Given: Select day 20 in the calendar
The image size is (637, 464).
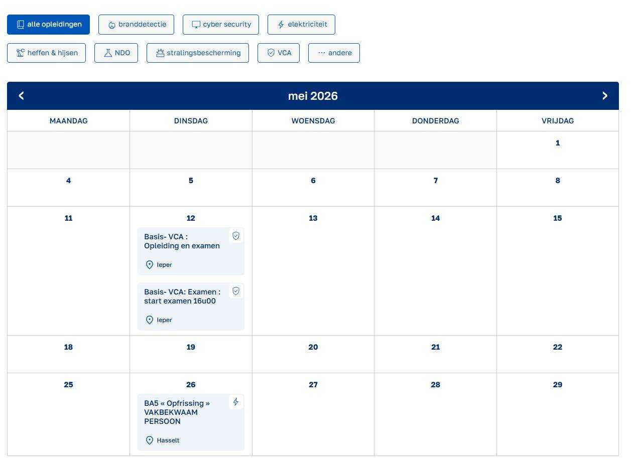Looking at the screenshot, I should (x=313, y=347).
